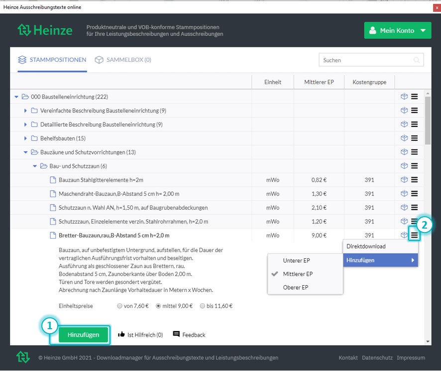Click the scroll-down arrow of the list
The image size is (441, 371).
point(428,342)
